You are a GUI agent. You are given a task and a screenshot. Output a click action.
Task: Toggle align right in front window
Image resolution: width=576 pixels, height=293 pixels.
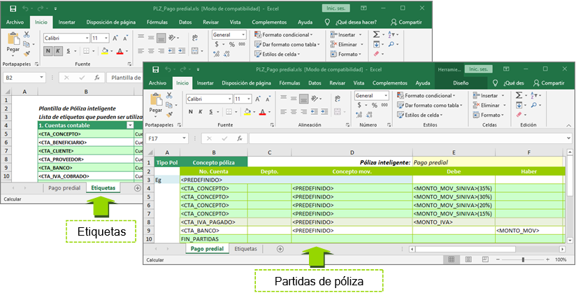(x=304, y=112)
